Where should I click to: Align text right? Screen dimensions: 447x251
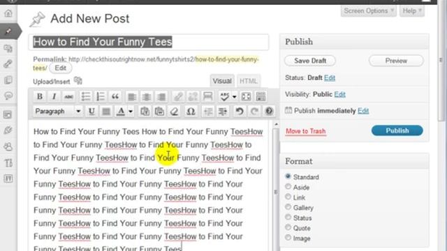(x=161, y=97)
